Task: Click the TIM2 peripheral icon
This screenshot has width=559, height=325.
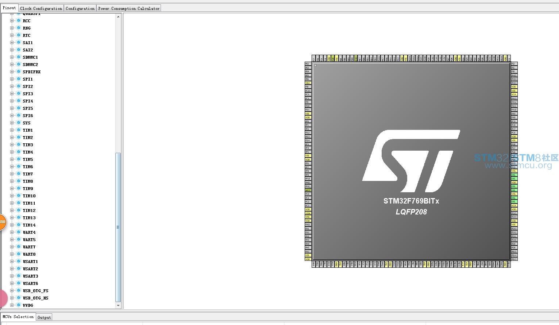Action: click(19, 138)
